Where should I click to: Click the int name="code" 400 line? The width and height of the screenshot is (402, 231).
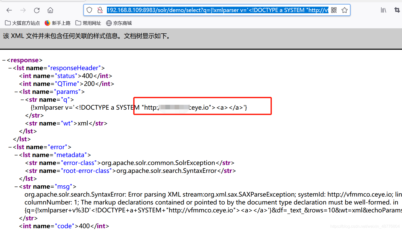64,226
